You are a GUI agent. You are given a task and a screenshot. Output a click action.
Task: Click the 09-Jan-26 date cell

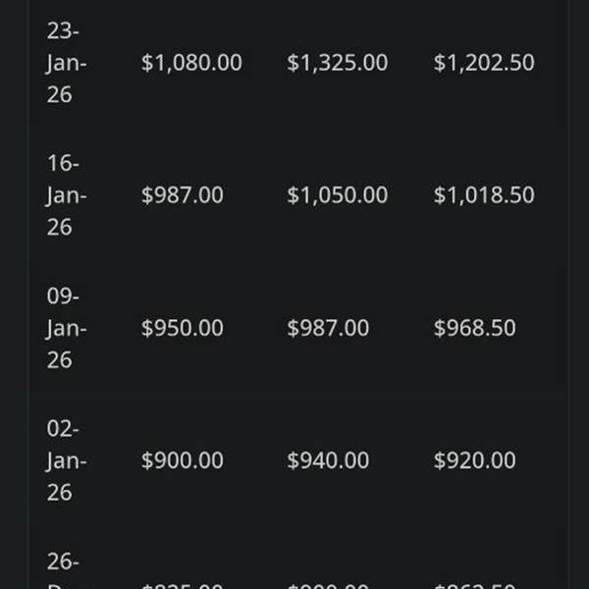pos(66,328)
